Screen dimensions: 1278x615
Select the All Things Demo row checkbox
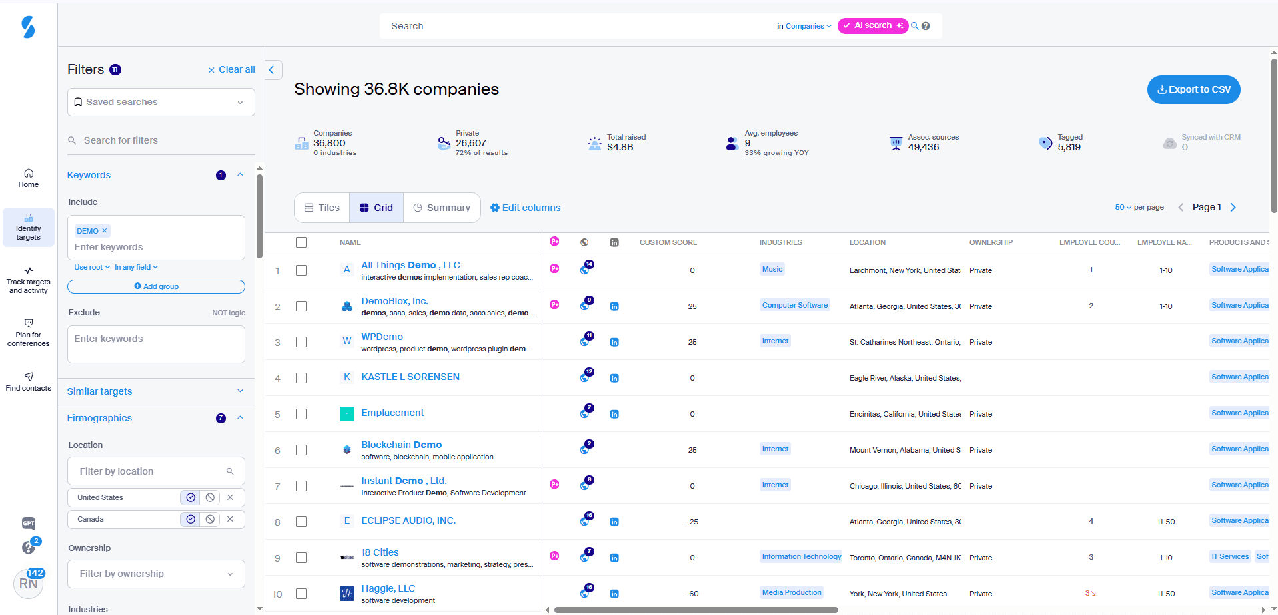pyautogui.click(x=301, y=270)
